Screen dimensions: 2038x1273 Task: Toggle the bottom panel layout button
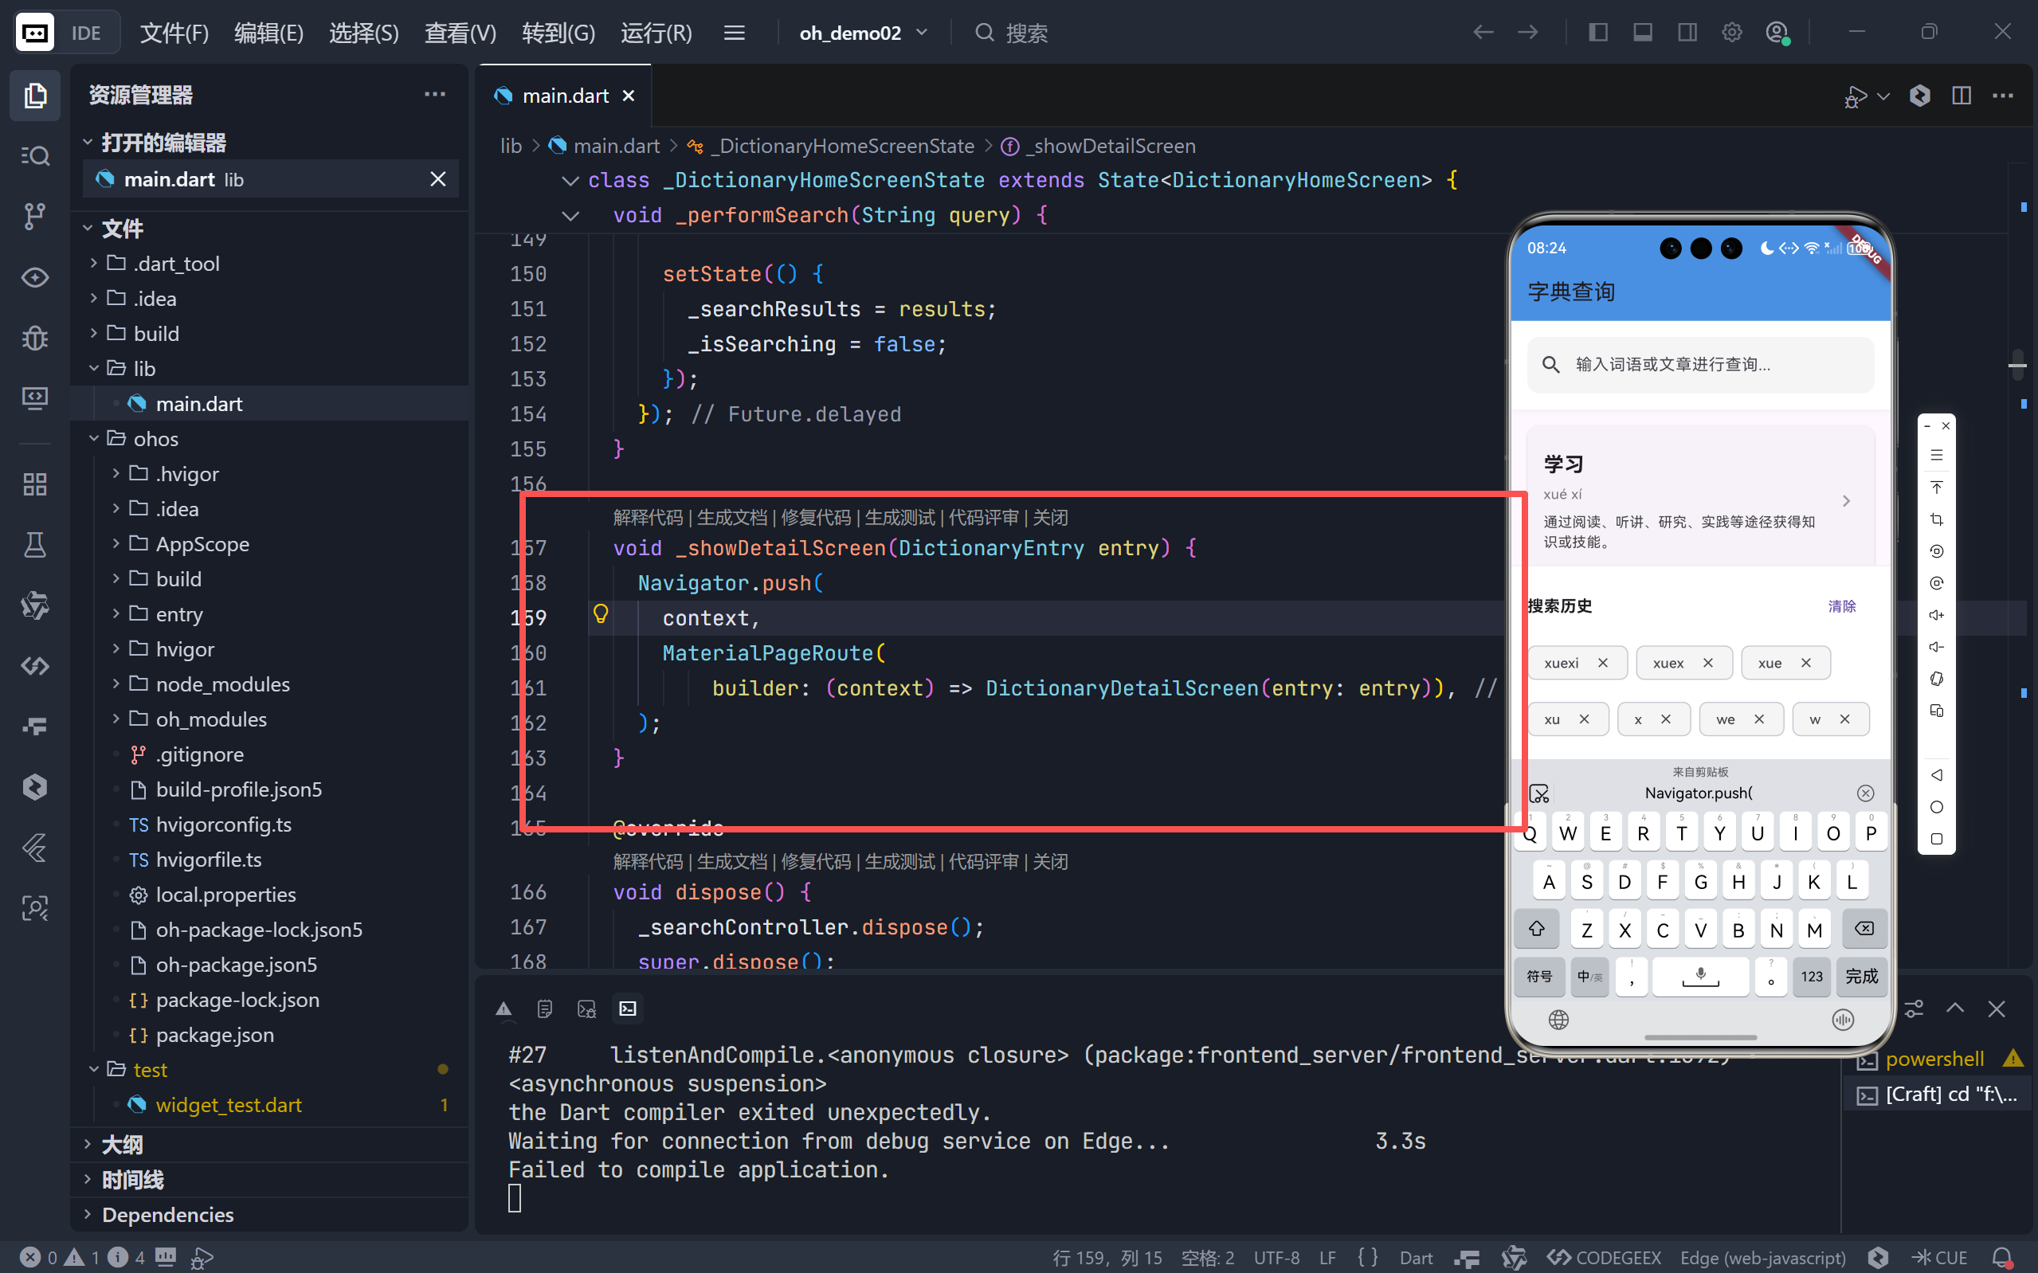tap(1642, 32)
